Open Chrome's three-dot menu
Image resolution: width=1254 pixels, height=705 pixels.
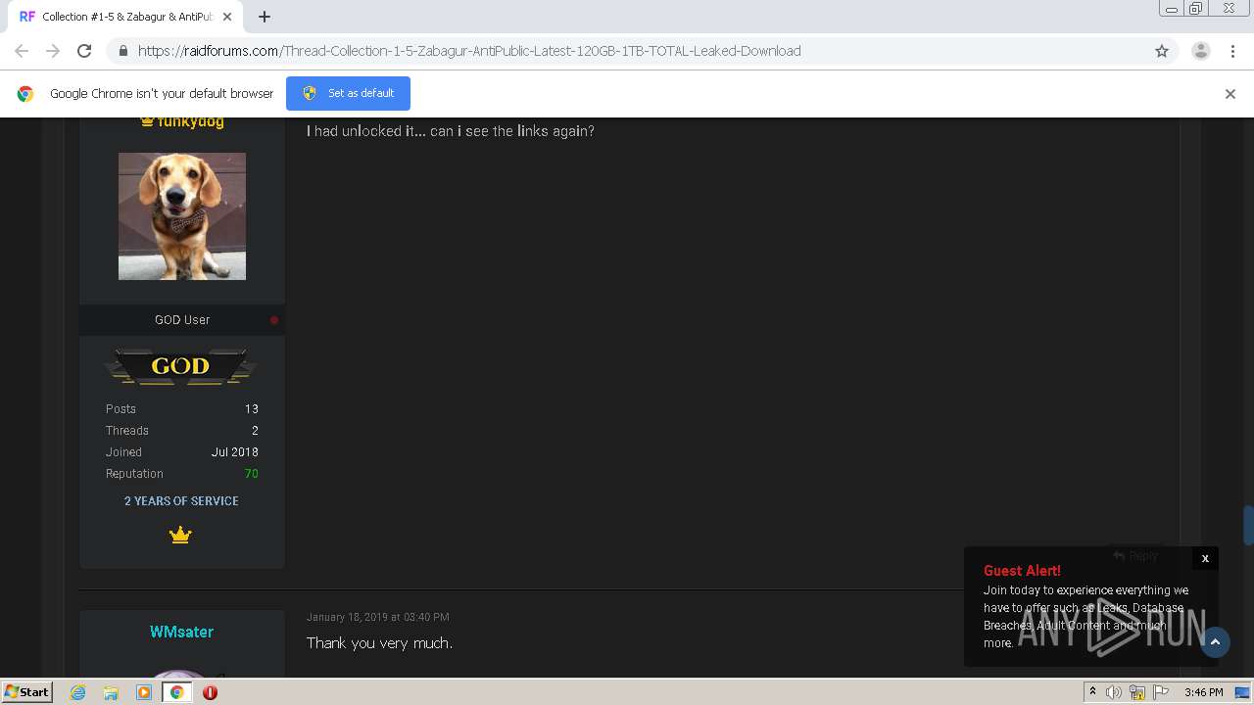[1232, 51]
